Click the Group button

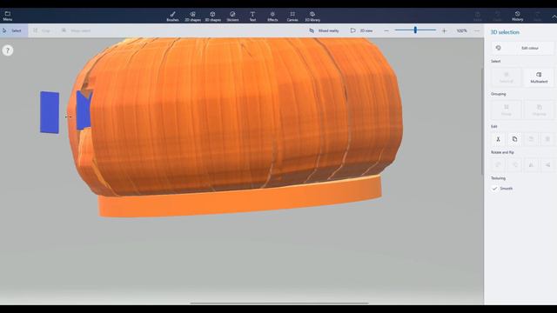[507, 110]
